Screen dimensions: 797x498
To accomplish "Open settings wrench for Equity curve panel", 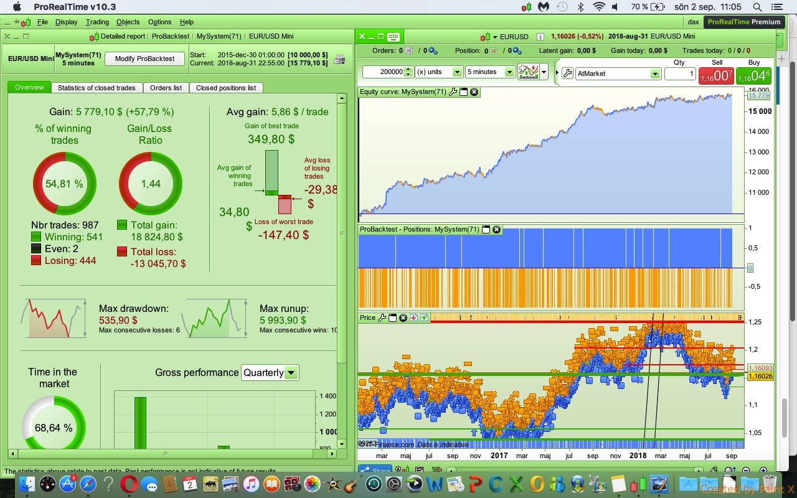I will [x=453, y=92].
